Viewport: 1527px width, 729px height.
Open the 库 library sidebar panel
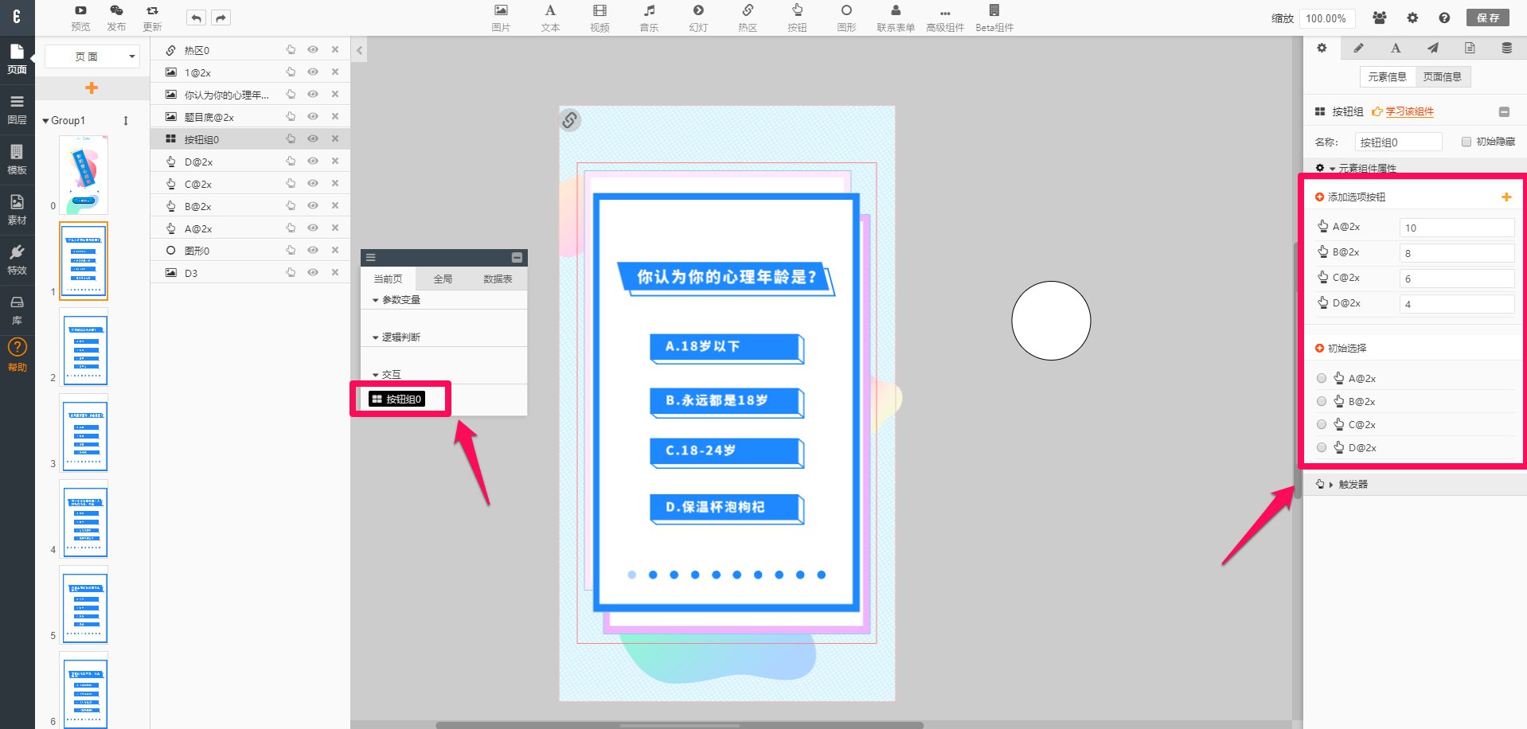click(x=17, y=310)
